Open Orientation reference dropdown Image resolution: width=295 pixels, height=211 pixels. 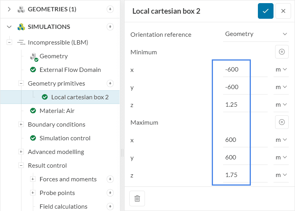pos(256,34)
